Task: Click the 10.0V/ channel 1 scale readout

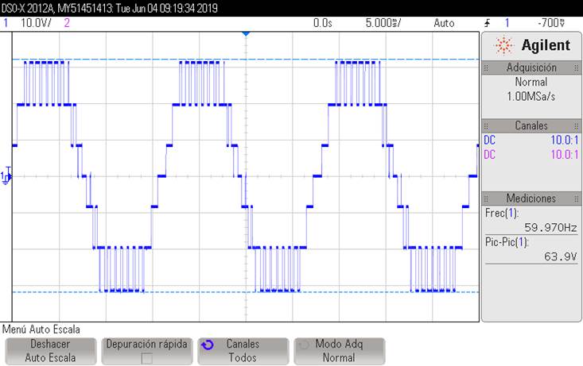Action: (x=34, y=23)
